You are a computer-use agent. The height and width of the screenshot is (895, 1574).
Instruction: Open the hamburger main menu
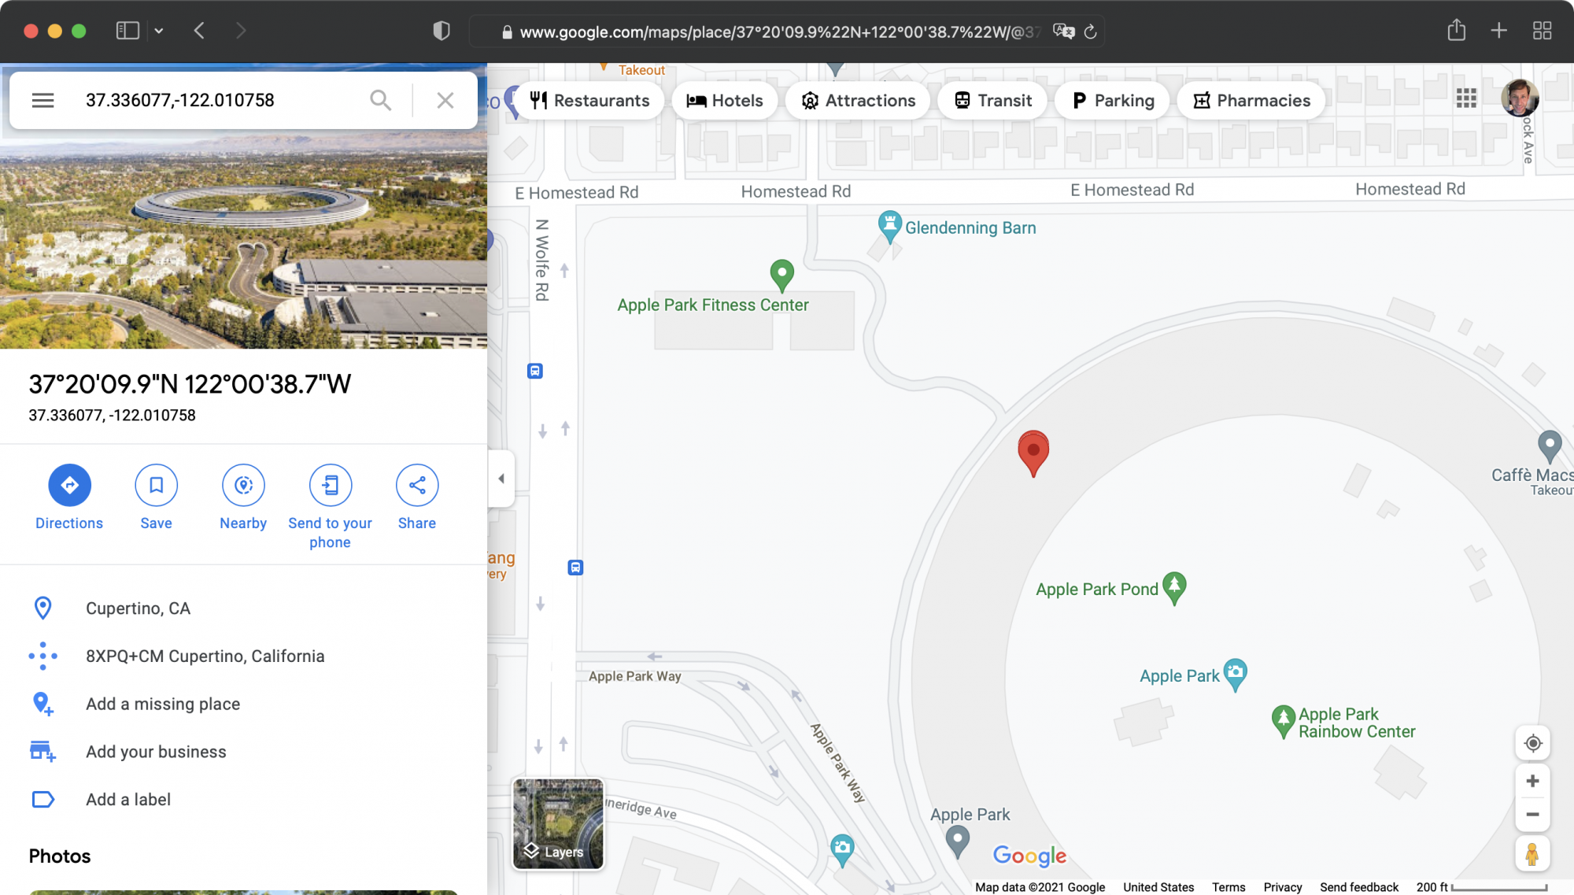point(43,100)
